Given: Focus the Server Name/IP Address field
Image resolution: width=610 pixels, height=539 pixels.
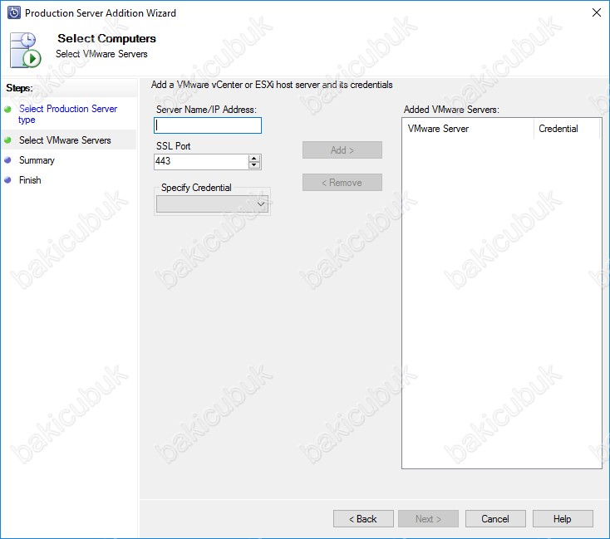Looking at the screenshot, I should (x=208, y=125).
